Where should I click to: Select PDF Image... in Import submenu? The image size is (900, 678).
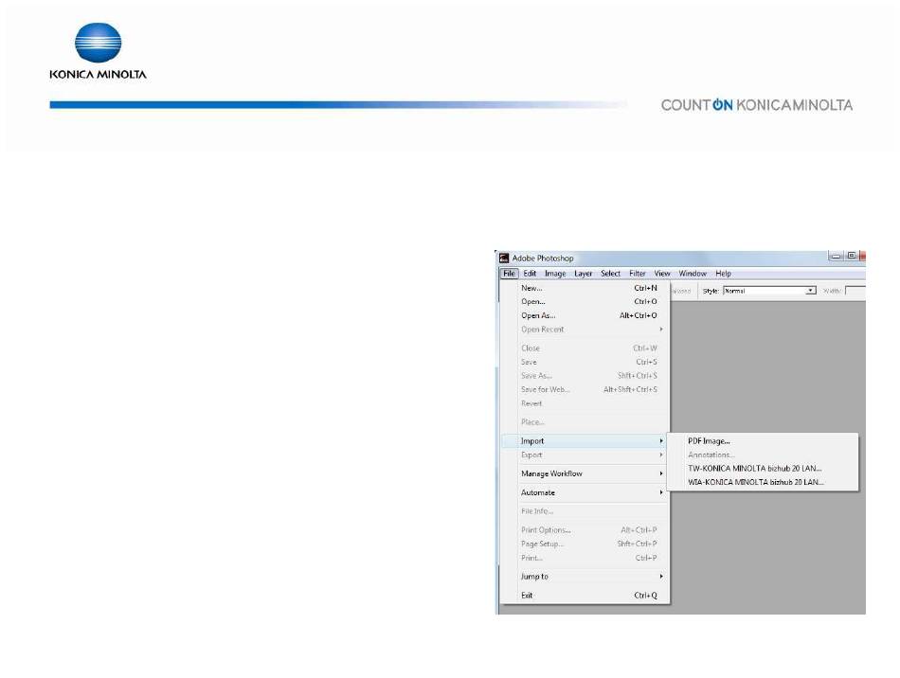[x=763, y=441]
